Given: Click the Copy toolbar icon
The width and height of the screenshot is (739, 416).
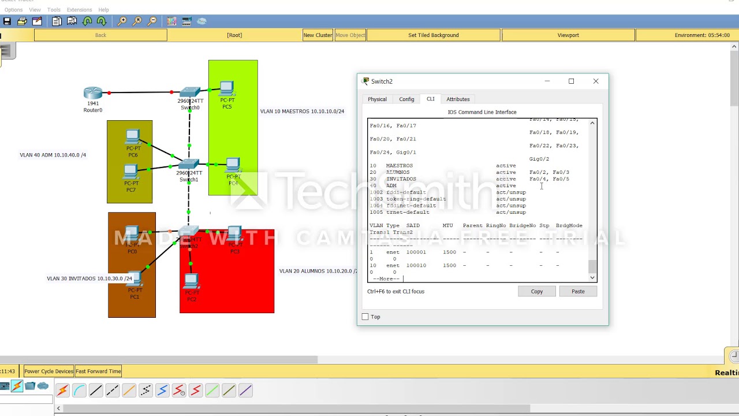Looking at the screenshot, I should (57, 21).
